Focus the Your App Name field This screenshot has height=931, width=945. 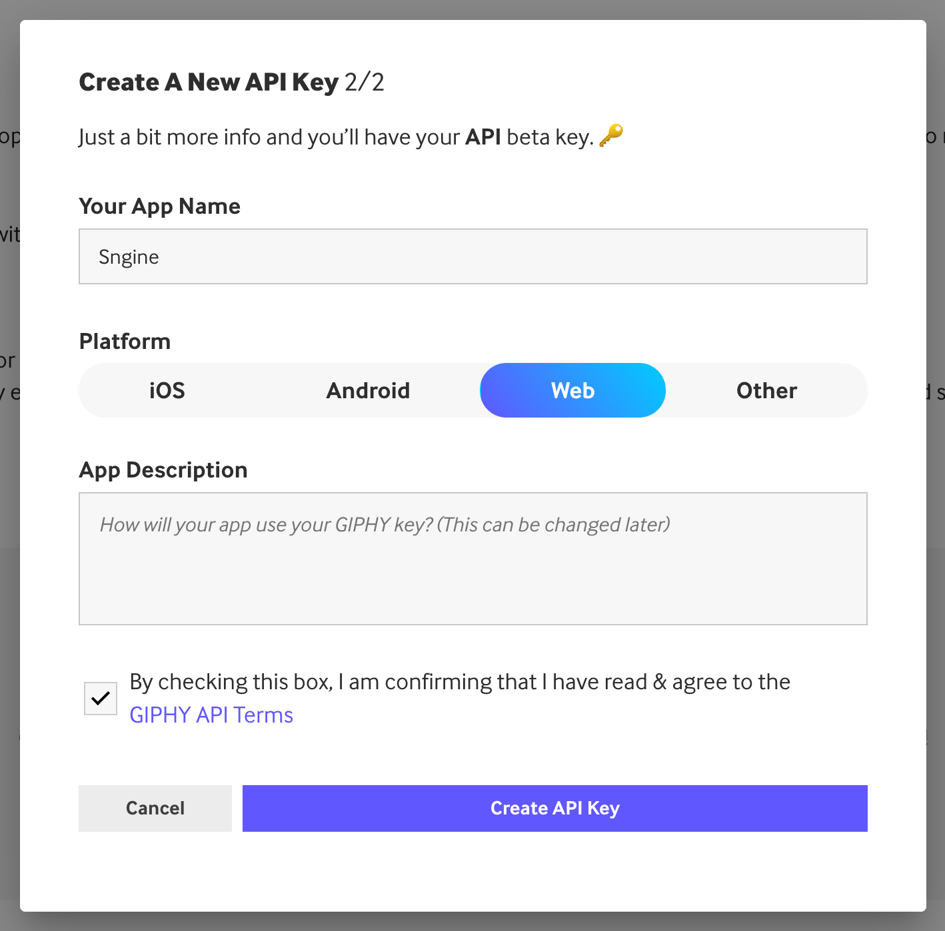472,257
